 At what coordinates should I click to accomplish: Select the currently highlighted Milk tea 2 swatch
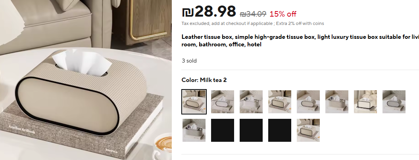coord(194,102)
